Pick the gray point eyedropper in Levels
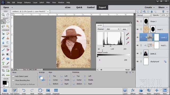170x95 pixels. click(x=127, y=39)
